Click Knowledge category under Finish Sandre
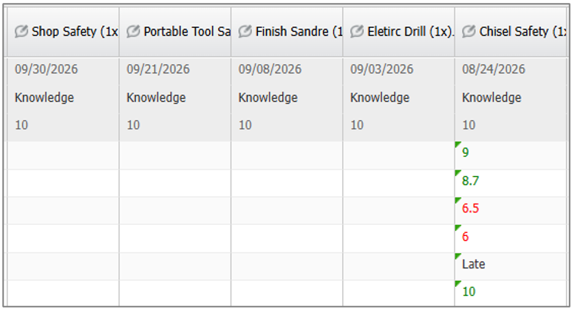 268,97
